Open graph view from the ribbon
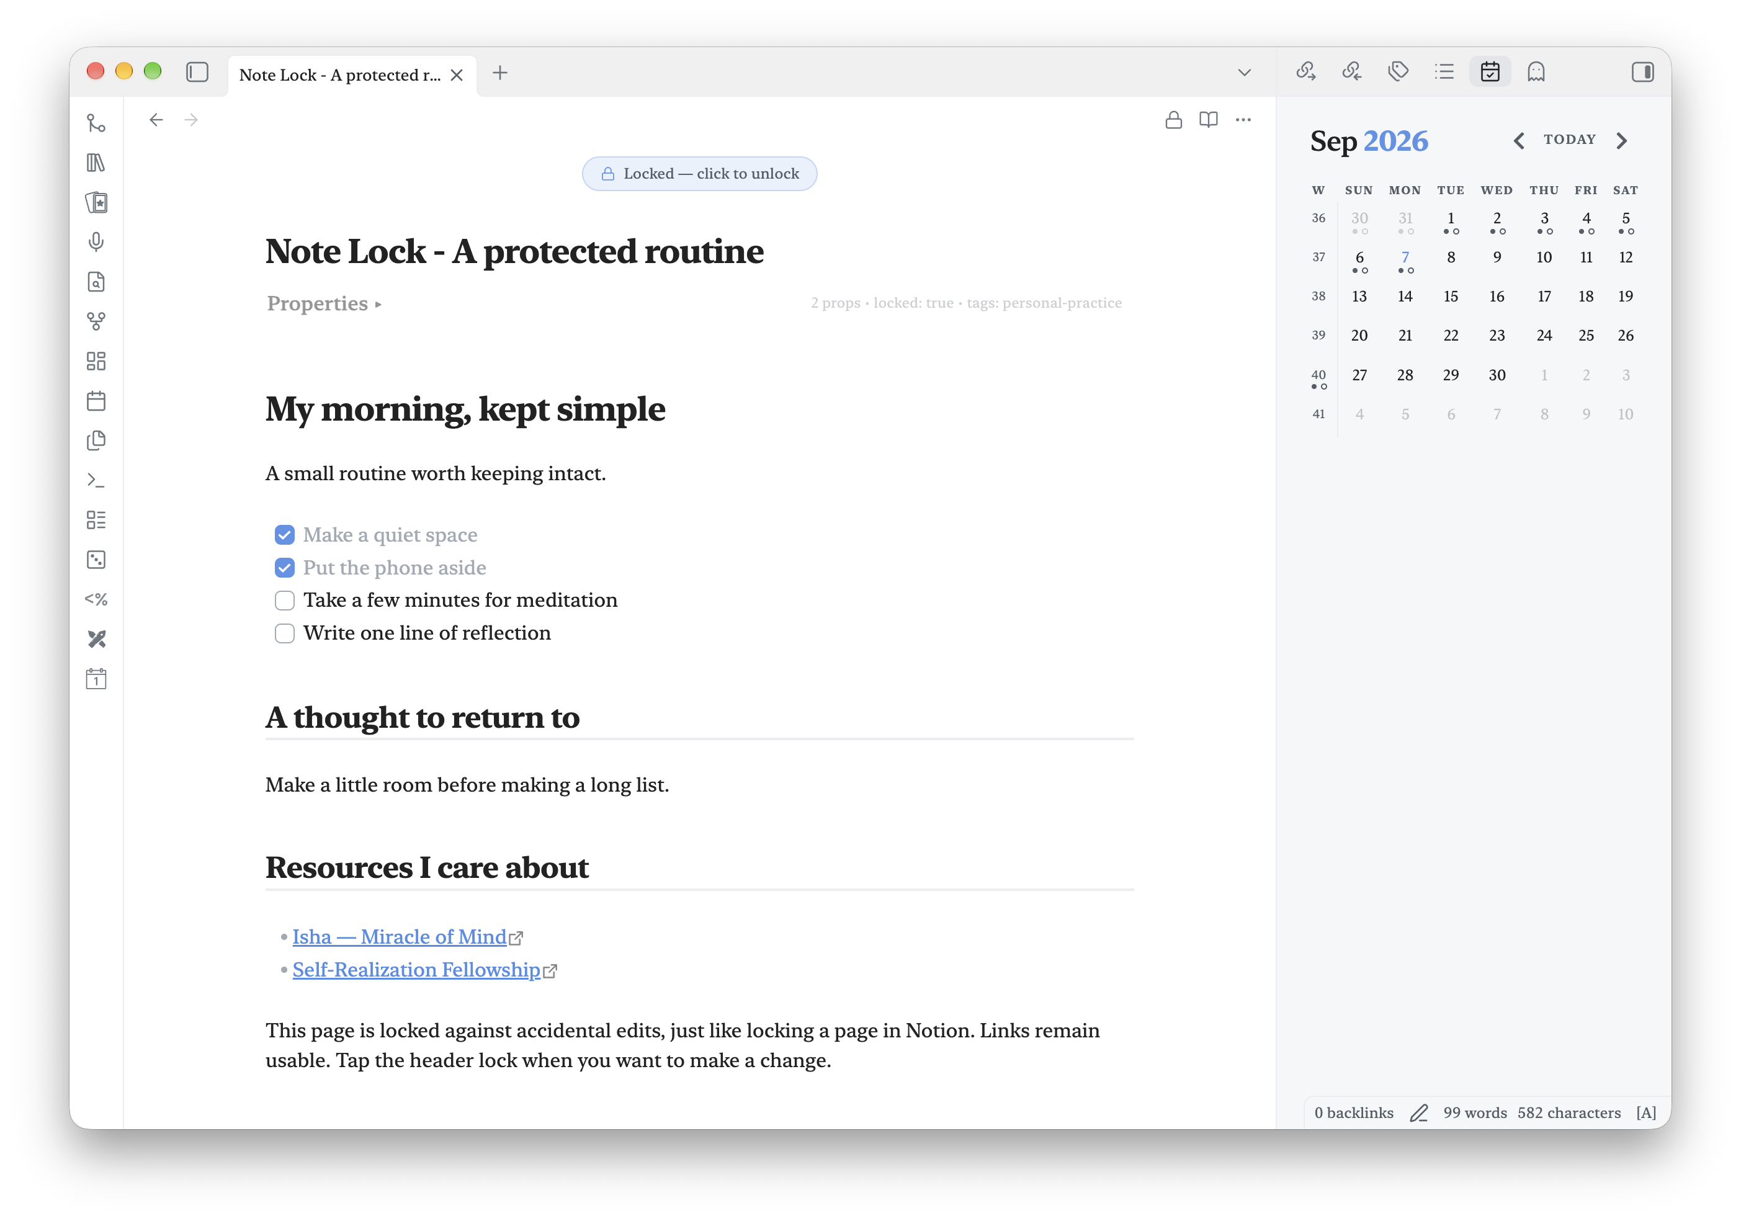Screen dimensions: 1741x1221 pyautogui.click(x=96, y=321)
